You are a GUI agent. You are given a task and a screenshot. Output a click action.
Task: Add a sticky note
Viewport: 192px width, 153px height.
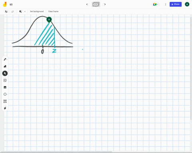(5, 80)
